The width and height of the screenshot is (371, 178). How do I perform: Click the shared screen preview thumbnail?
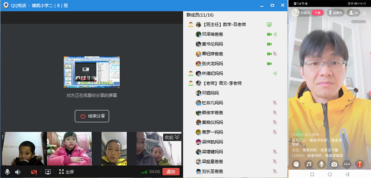coord(91,72)
